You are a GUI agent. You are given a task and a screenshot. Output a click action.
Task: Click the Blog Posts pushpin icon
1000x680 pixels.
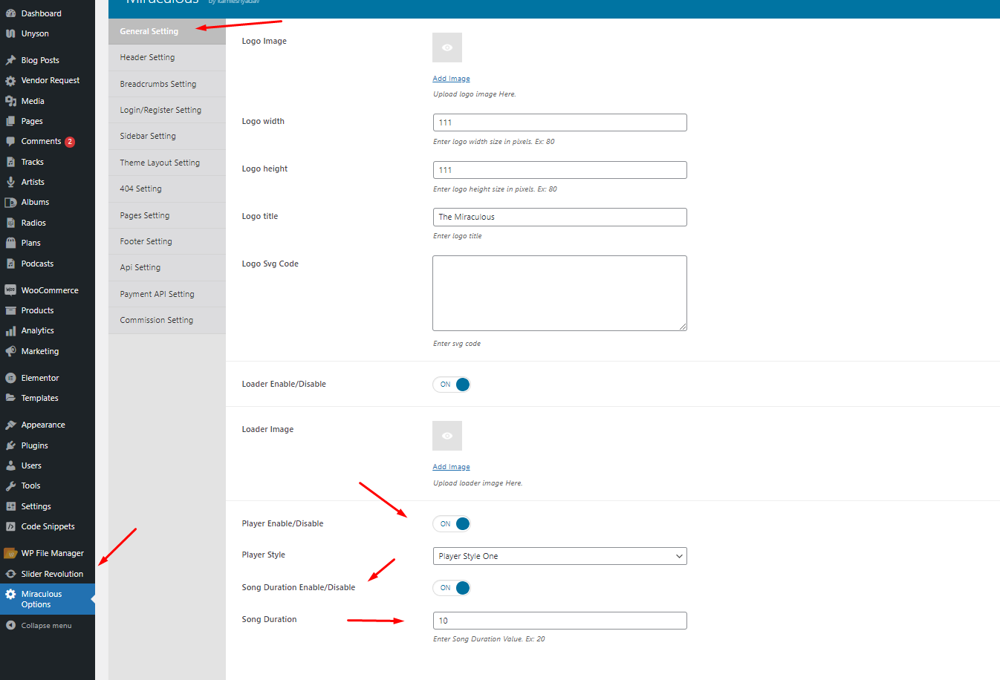[x=10, y=60]
